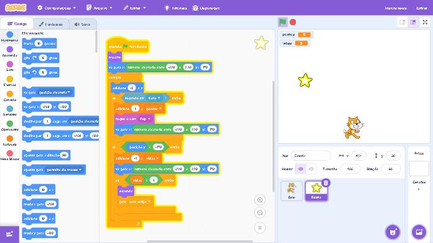Switch to the Fantasias costumes tab

point(50,24)
